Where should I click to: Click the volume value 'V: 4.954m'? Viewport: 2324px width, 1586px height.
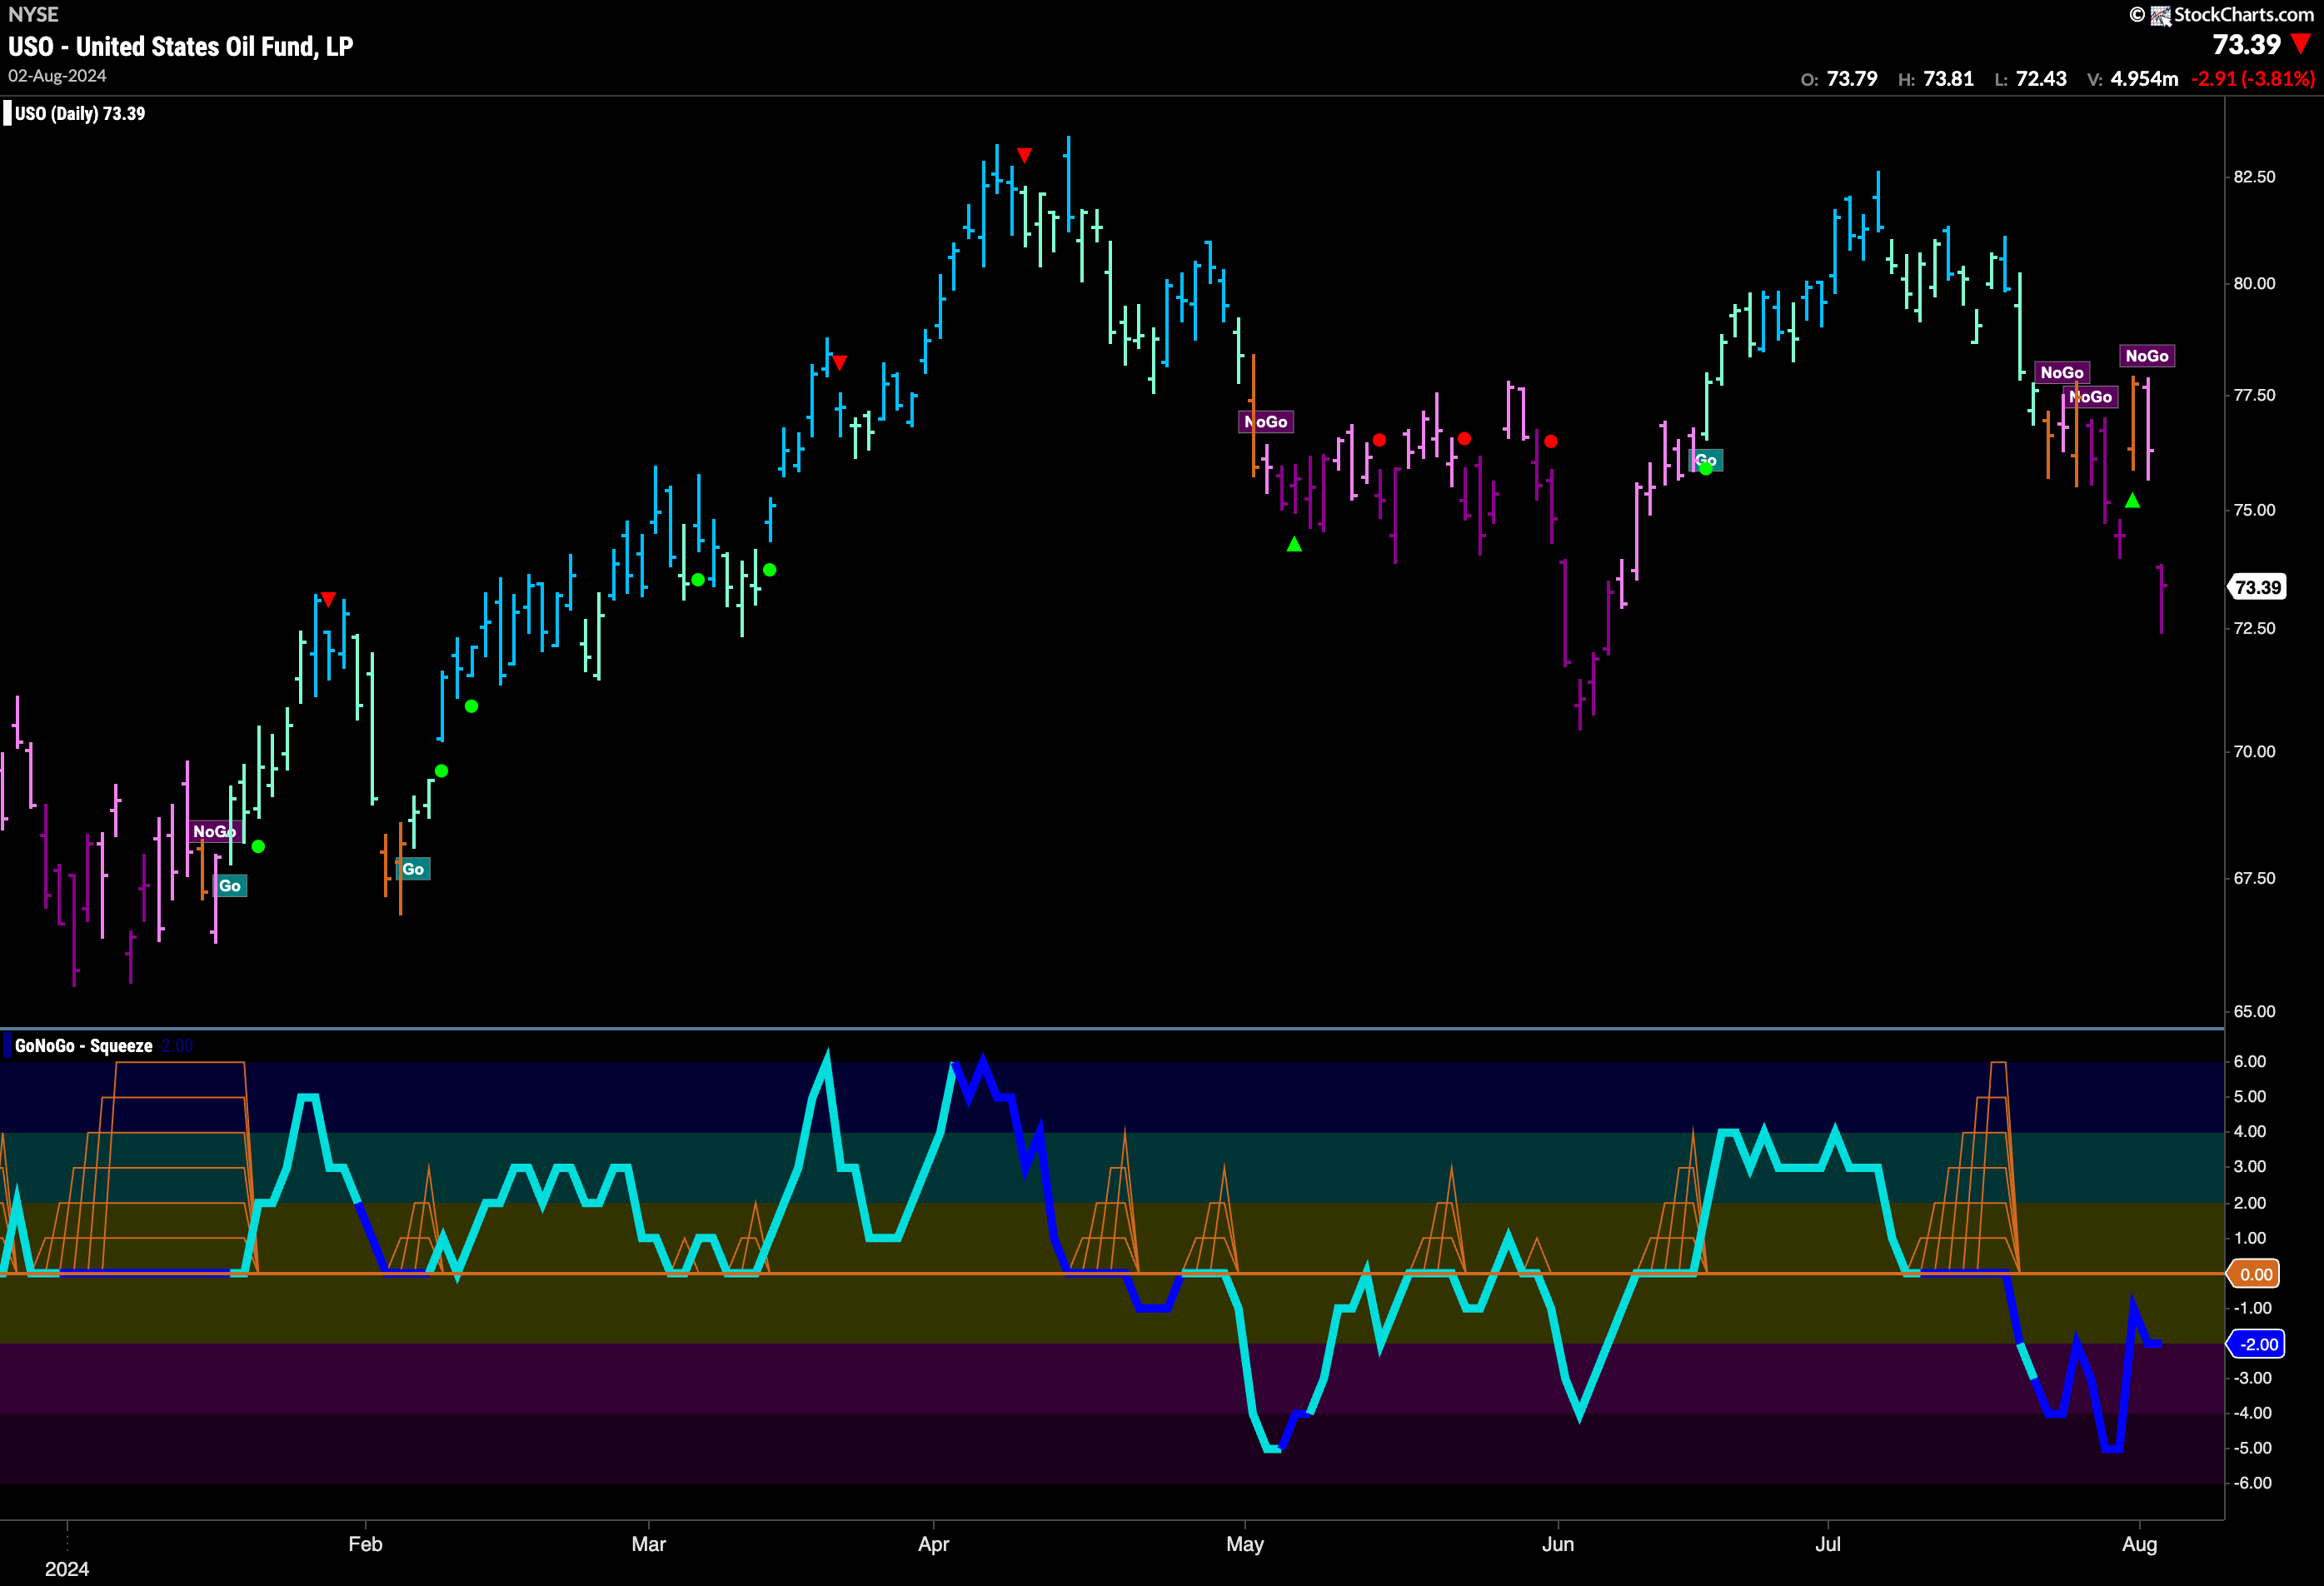(2133, 79)
